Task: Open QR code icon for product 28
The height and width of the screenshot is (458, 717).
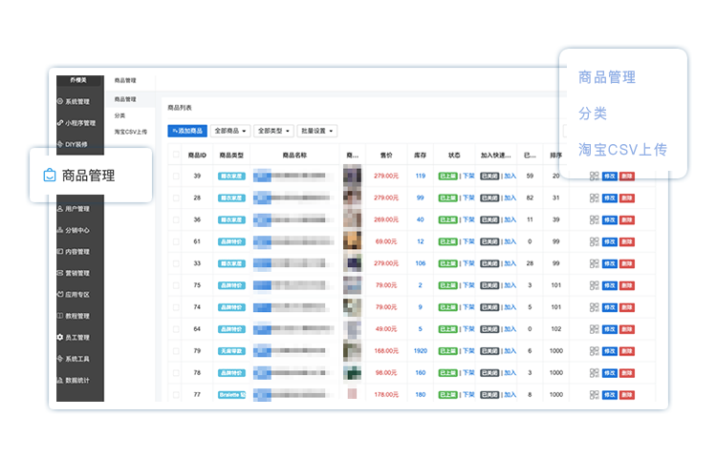Action: pyautogui.click(x=594, y=198)
